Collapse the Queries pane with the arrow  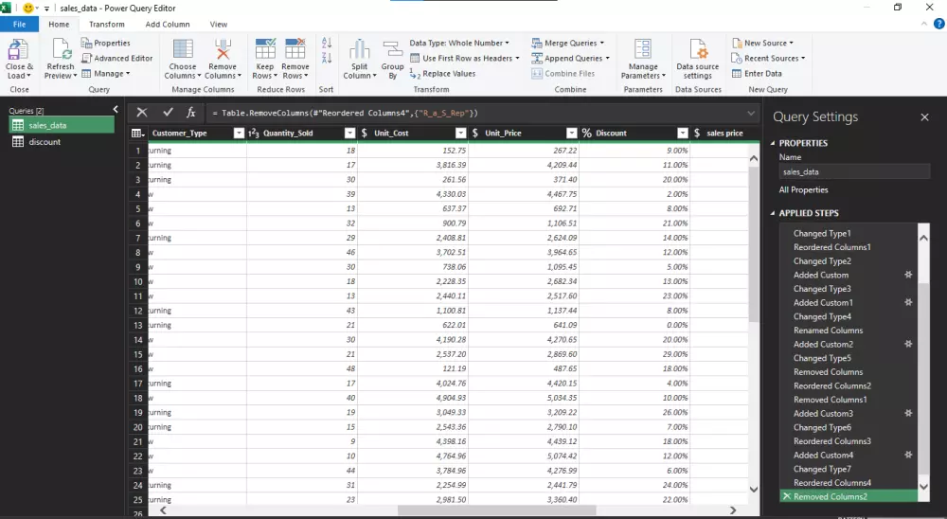115,110
